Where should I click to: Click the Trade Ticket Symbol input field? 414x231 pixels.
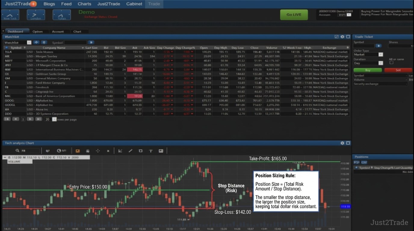364,46
